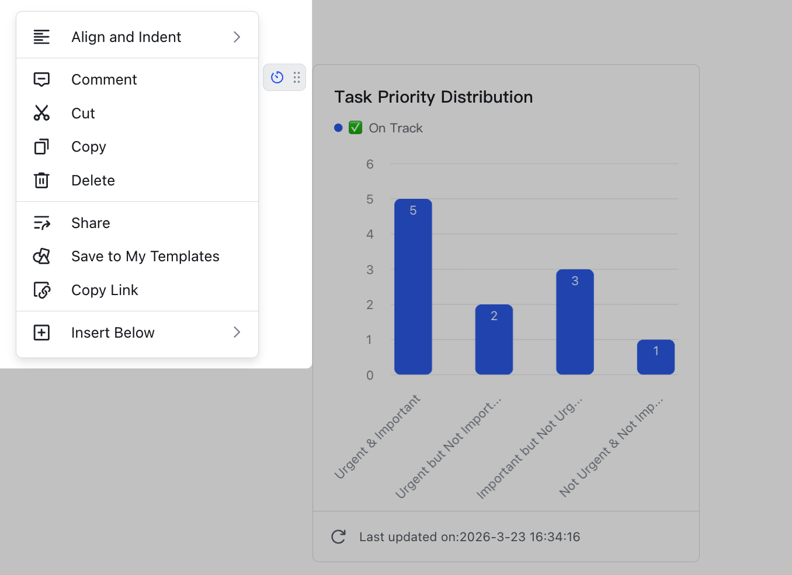
Task: Open the Insert Below menu entry
Action: 137,332
